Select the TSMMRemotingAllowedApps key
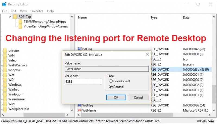Viewport: 217px width, 124px height. (x=45, y=22)
